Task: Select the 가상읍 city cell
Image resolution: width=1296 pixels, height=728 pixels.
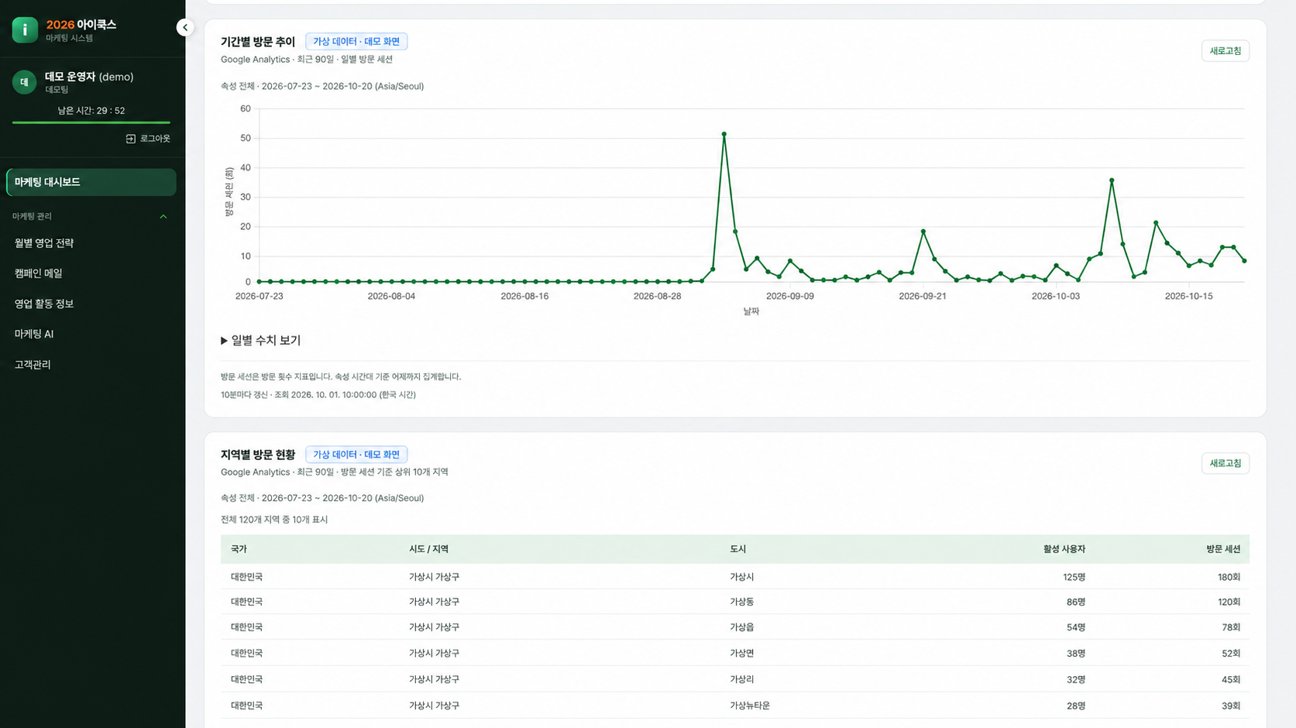Action: tap(741, 627)
